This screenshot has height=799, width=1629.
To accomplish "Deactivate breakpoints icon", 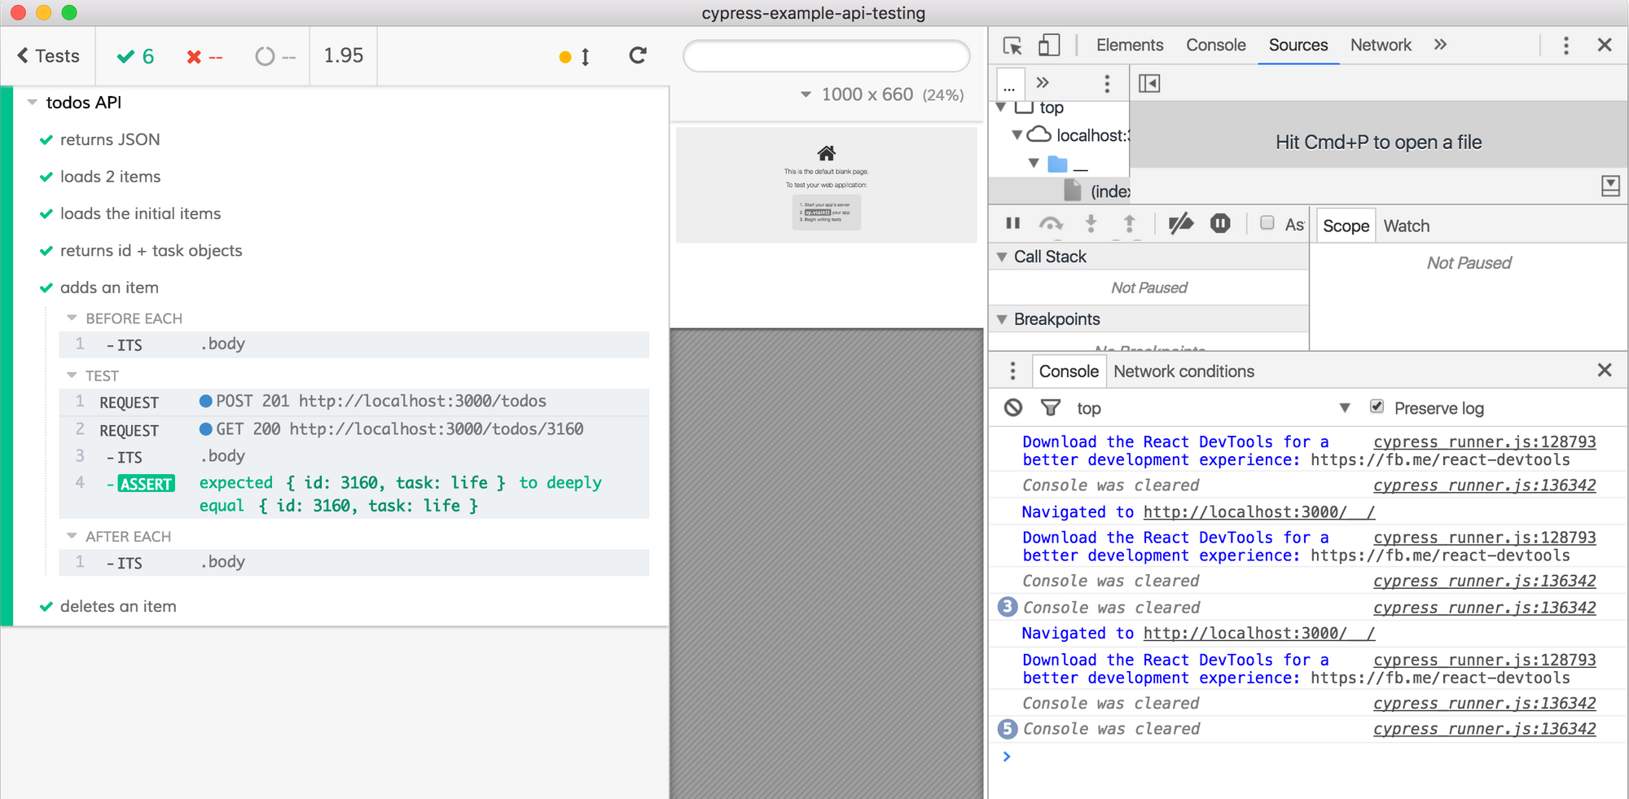I will [x=1180, y=223].
